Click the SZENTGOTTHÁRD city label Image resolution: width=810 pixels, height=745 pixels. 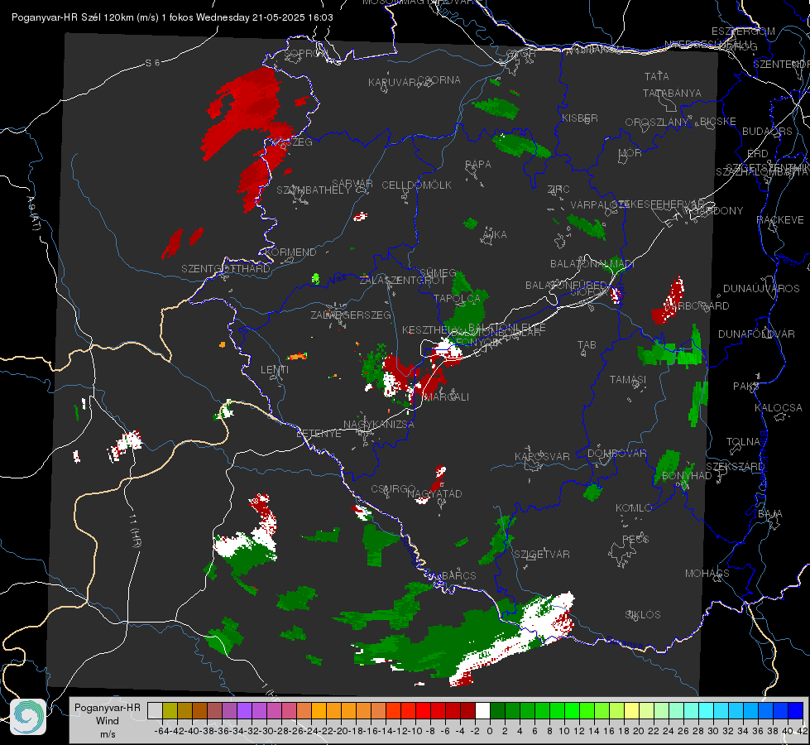click(226, 269)
